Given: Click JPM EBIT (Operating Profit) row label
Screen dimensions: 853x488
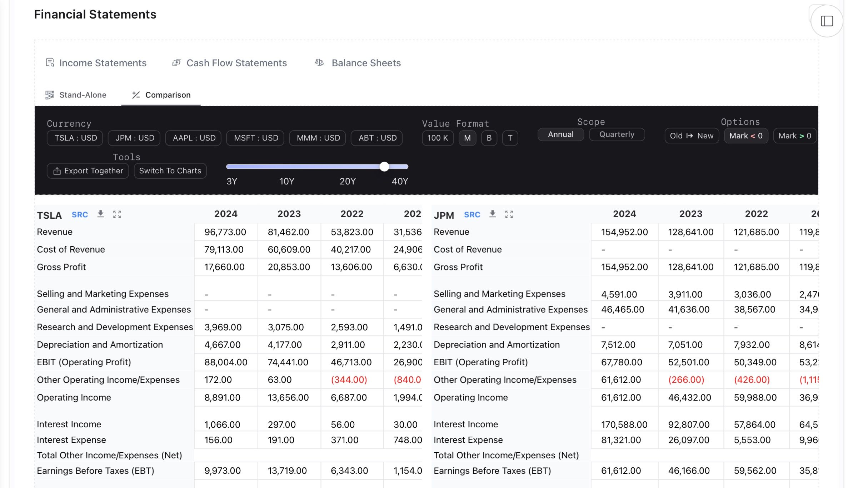Looking at the screenshot, I should pyautogui.click(x=480, y=362).
